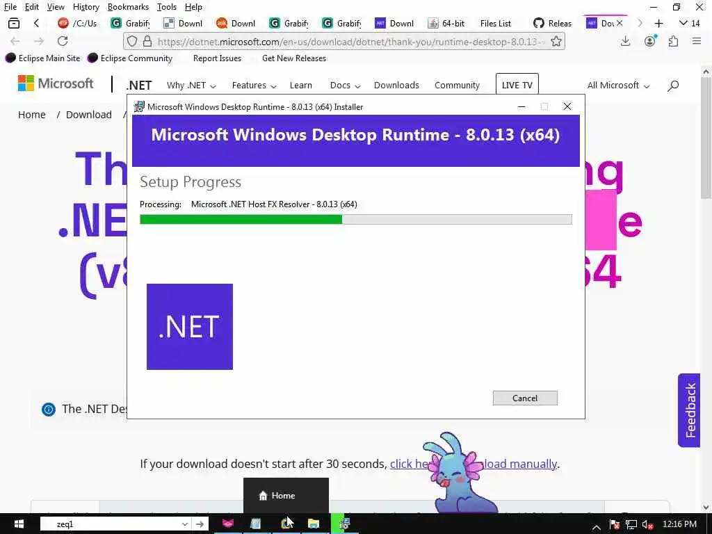Viewport: 712px width, 534px height.
Task: Click the installer title bar icon
Action: point(139,106)
